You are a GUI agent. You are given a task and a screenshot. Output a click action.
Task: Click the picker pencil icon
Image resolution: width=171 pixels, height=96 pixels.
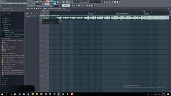(x=36, y=13)
